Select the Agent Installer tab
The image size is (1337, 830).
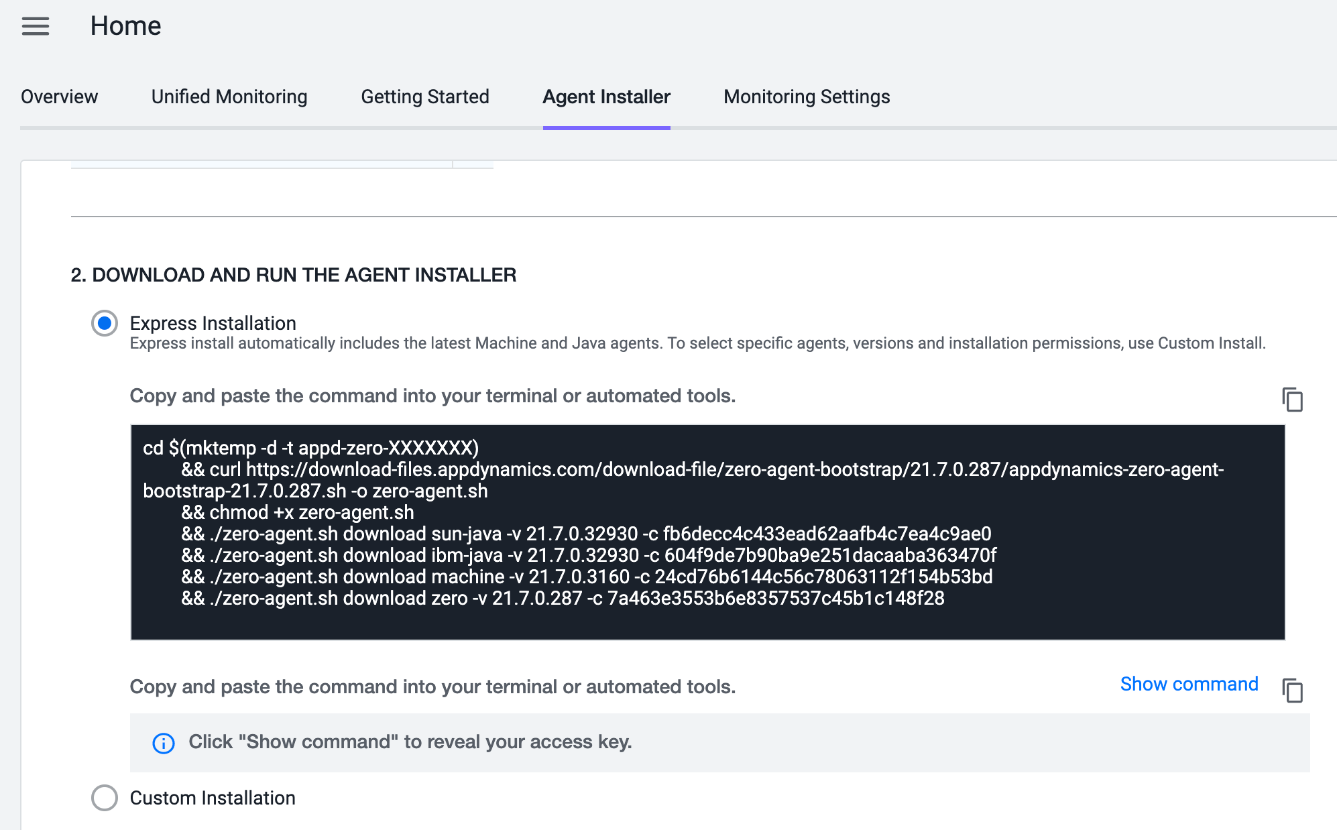(607, 97)
